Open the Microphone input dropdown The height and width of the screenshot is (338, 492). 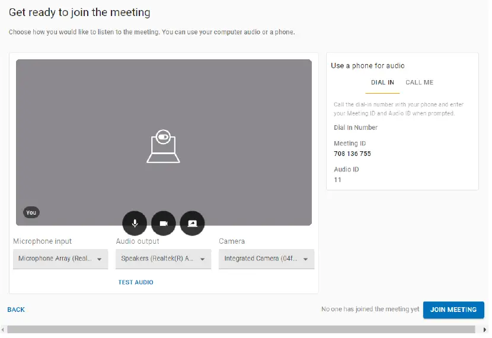(60, 259)
